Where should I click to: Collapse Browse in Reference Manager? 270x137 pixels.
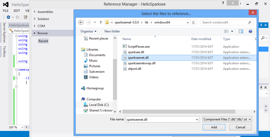click(x=35, y=33)
